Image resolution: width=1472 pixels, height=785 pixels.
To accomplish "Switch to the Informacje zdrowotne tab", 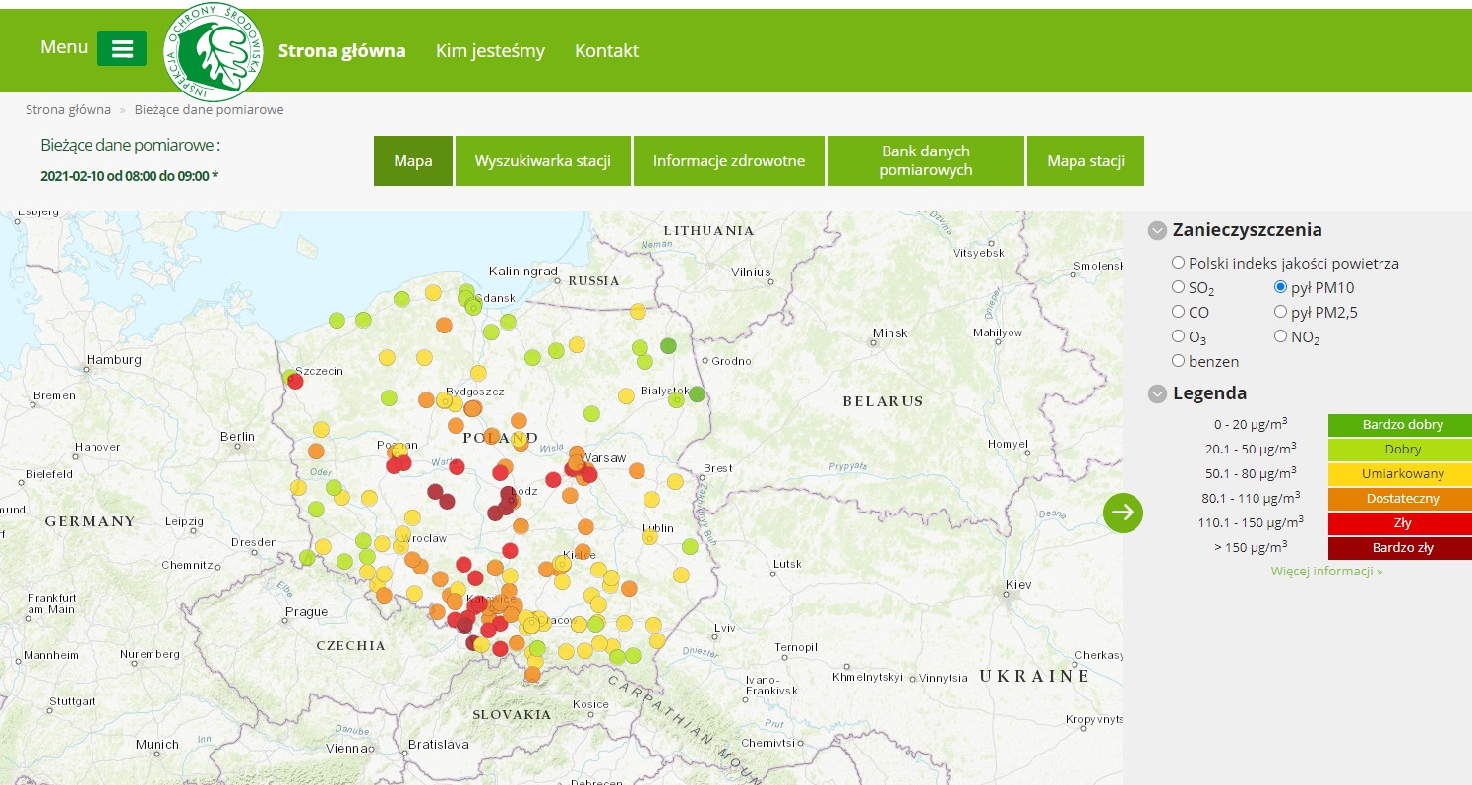I will [729, 160].
